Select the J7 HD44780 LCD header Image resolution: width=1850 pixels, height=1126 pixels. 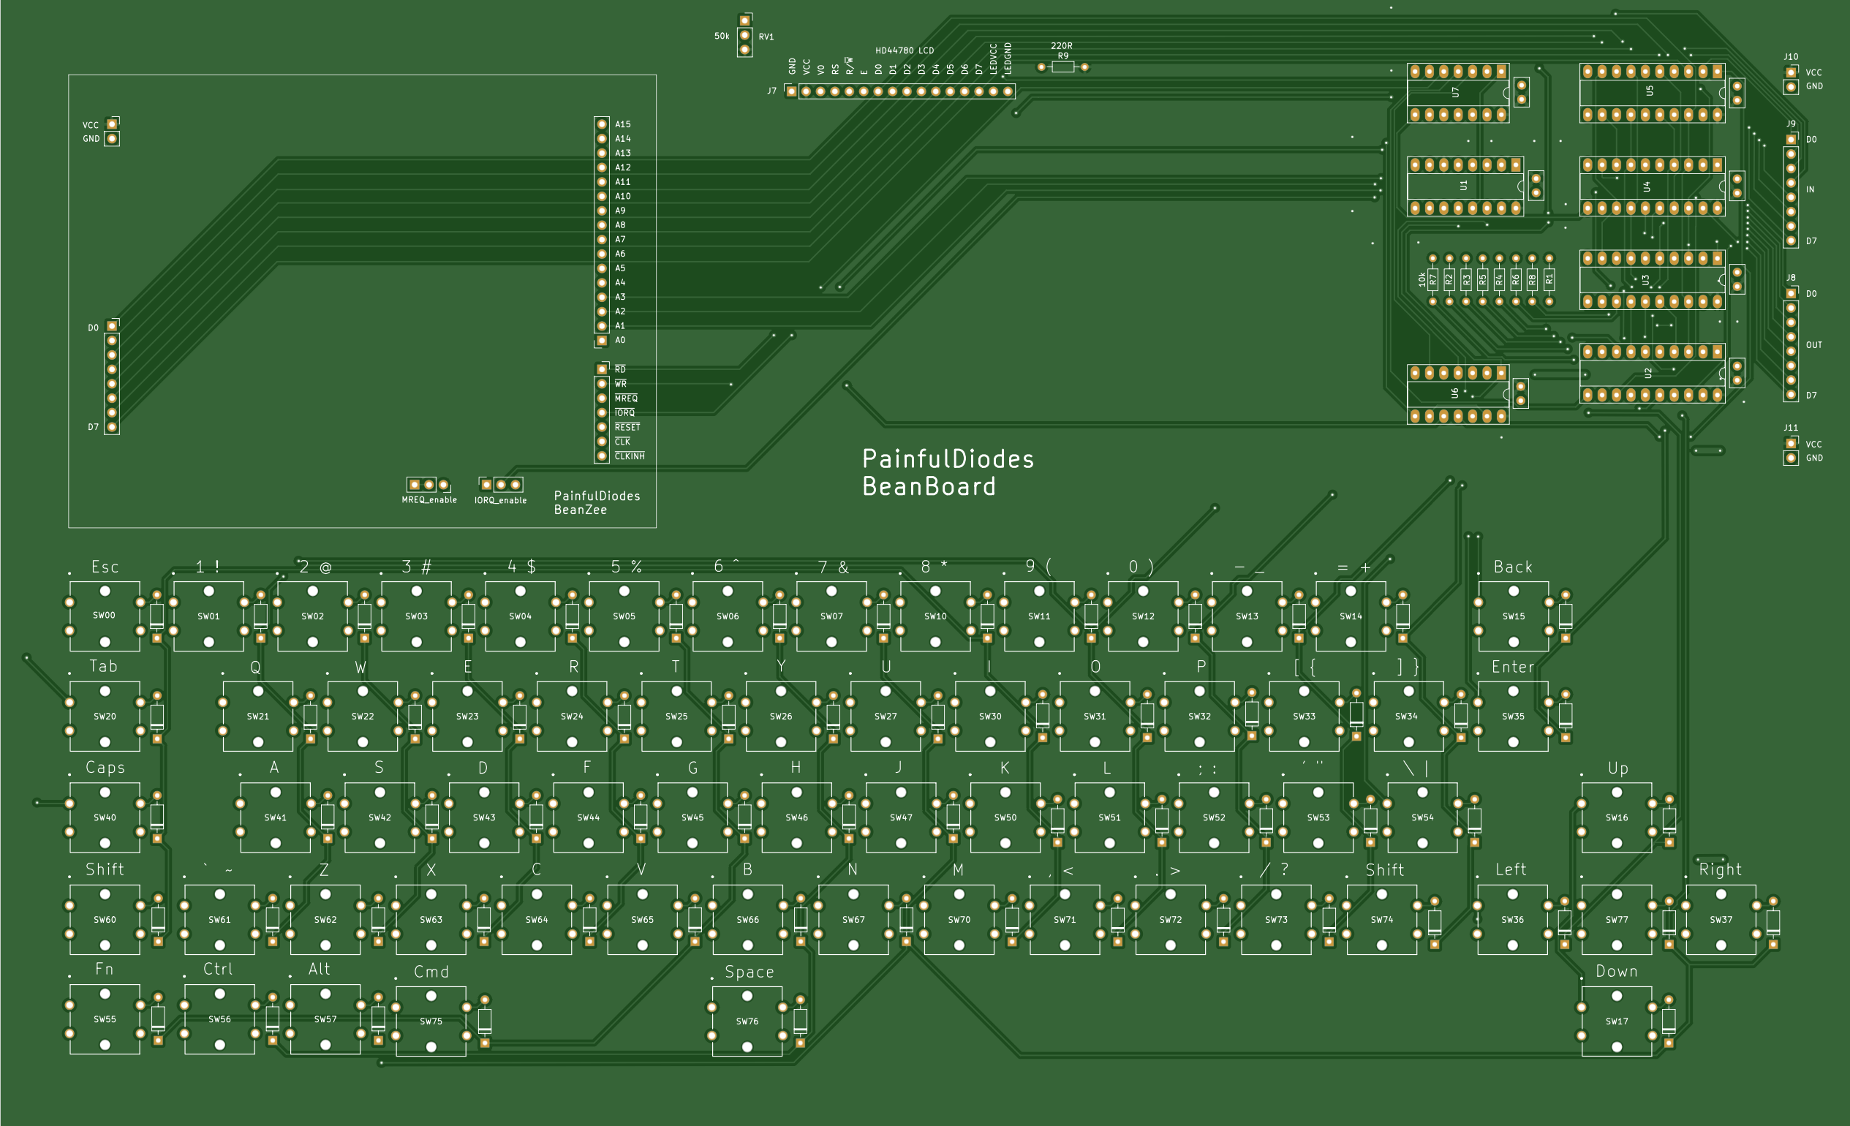click(x=901, y=91)
